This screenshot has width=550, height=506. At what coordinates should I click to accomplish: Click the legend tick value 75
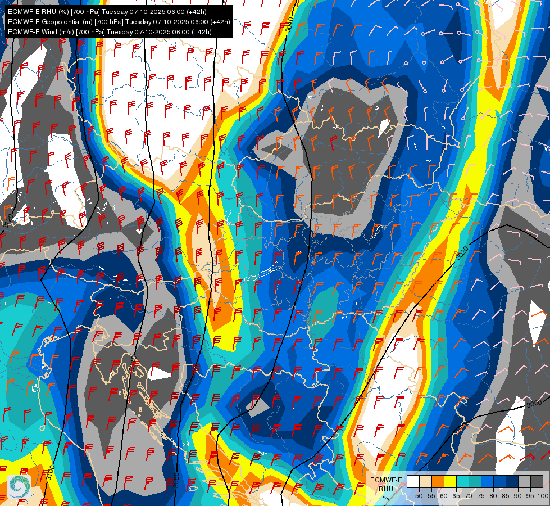pyautogui.click(x=481, y=496)
